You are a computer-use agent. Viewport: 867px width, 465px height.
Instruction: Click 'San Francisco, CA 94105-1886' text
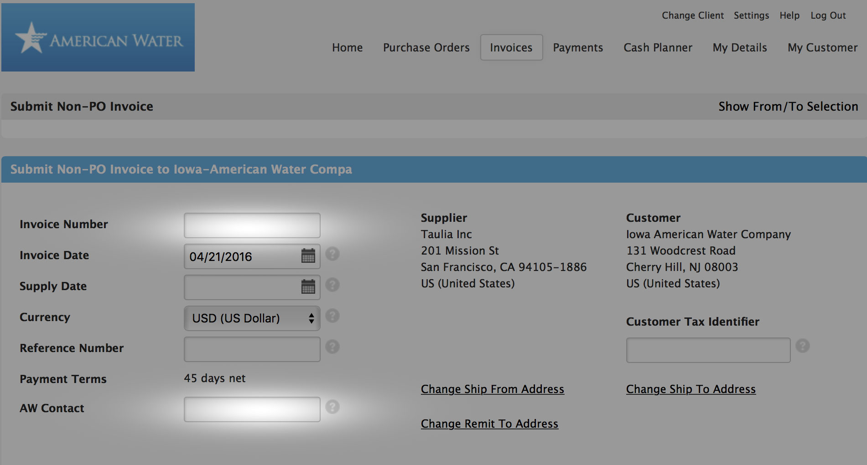click(x=504, y=267)
